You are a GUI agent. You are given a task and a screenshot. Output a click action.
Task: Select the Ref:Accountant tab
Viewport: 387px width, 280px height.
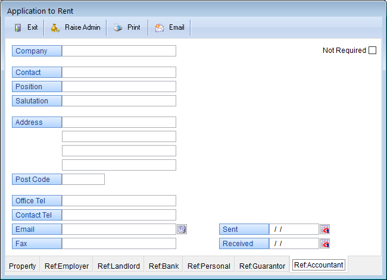click(319, 265)
